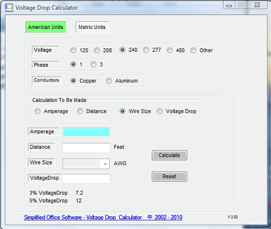This screenshot has width=271, height=229.
Task: Click 'Calculation To Be Made' group heading
Action: click(59, 100)
